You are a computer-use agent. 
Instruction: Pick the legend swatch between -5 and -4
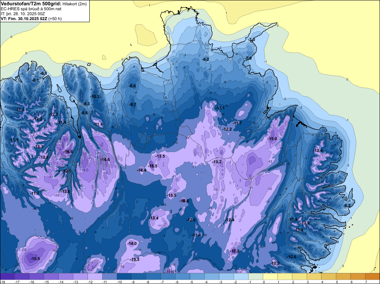click(197, 276)
